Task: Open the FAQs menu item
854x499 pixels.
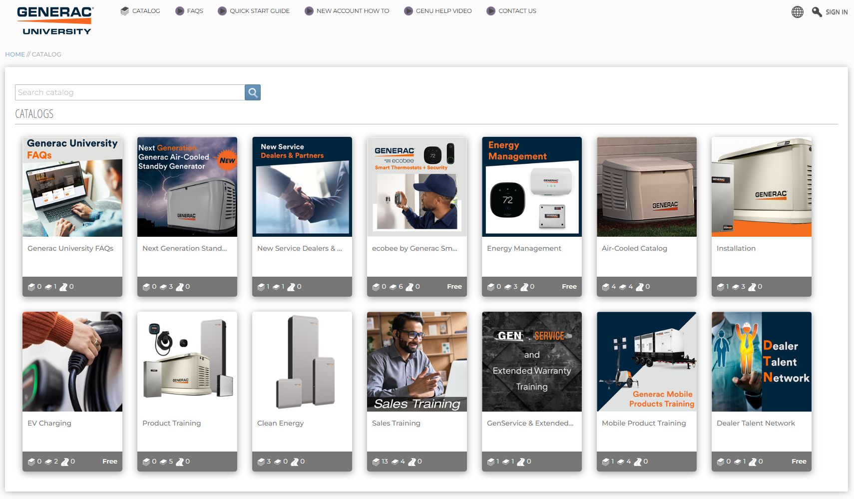Action: [x=195, y=11]
